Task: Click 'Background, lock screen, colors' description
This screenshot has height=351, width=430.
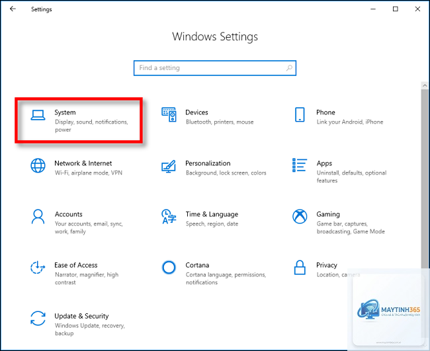Action: tap(226, 173)
